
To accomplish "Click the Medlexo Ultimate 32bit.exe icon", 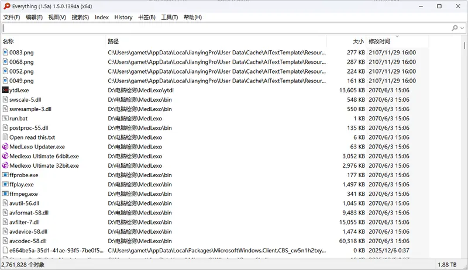I will point(5,165).
